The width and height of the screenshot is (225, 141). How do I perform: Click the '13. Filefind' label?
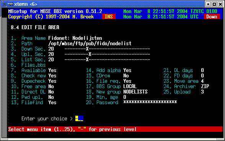27,103
